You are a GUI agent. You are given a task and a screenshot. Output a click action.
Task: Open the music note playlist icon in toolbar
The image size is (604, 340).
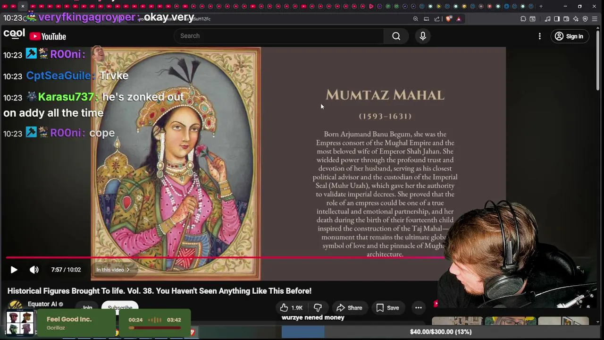pyautogui.click(x=547, y=19)
